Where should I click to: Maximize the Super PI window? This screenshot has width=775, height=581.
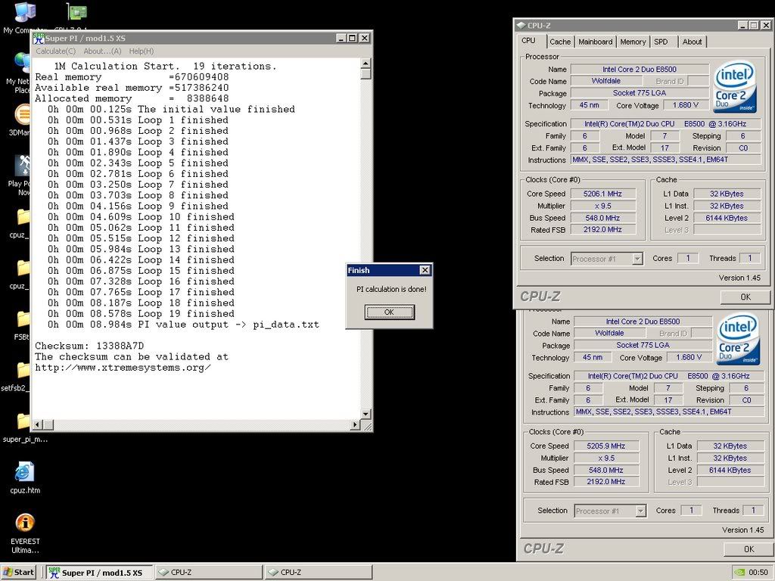pos(352,38)
